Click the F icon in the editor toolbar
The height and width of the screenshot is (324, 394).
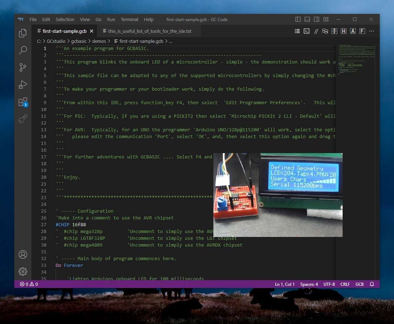click(362, 31)
